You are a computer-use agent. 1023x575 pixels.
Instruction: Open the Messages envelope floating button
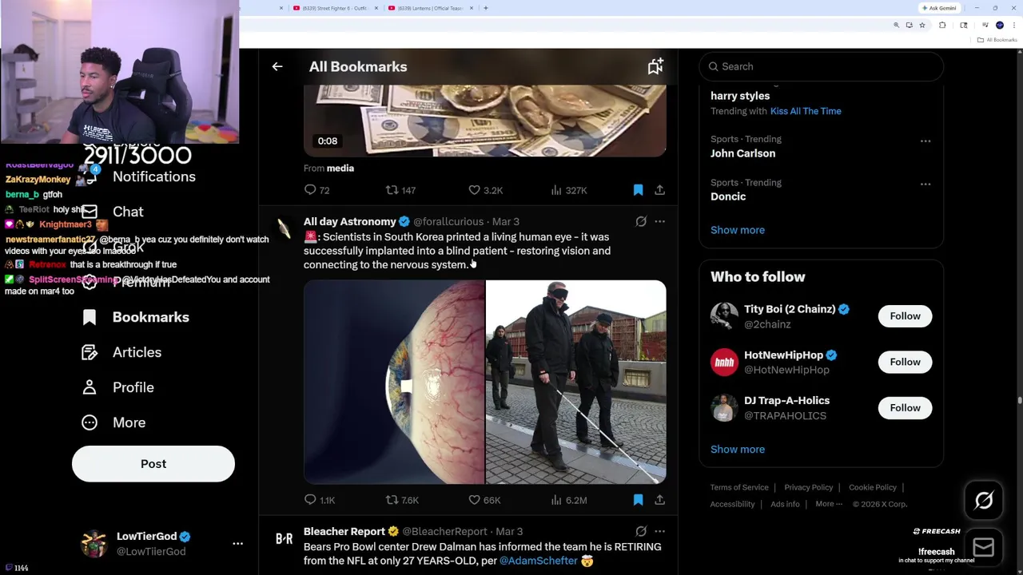(x=984, y=547)
